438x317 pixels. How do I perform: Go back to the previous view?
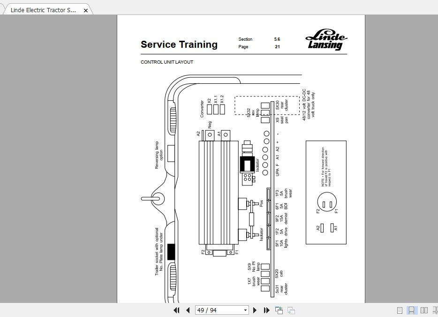[279, 310]
